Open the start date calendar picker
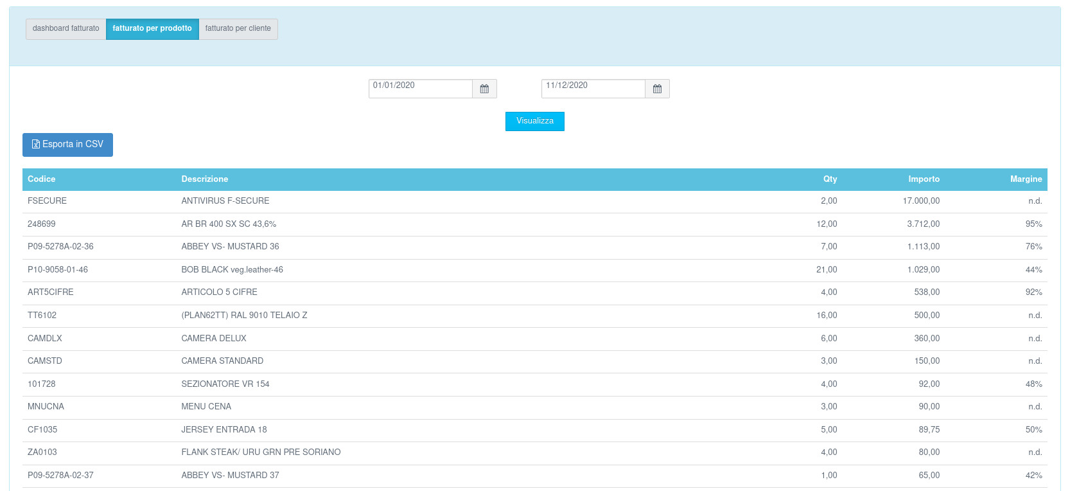The image size is (1070, 491). [x=484, y=89]
